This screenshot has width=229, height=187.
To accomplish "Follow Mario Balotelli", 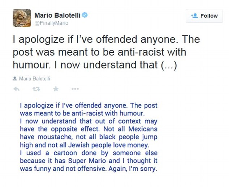I will point(204,16).
